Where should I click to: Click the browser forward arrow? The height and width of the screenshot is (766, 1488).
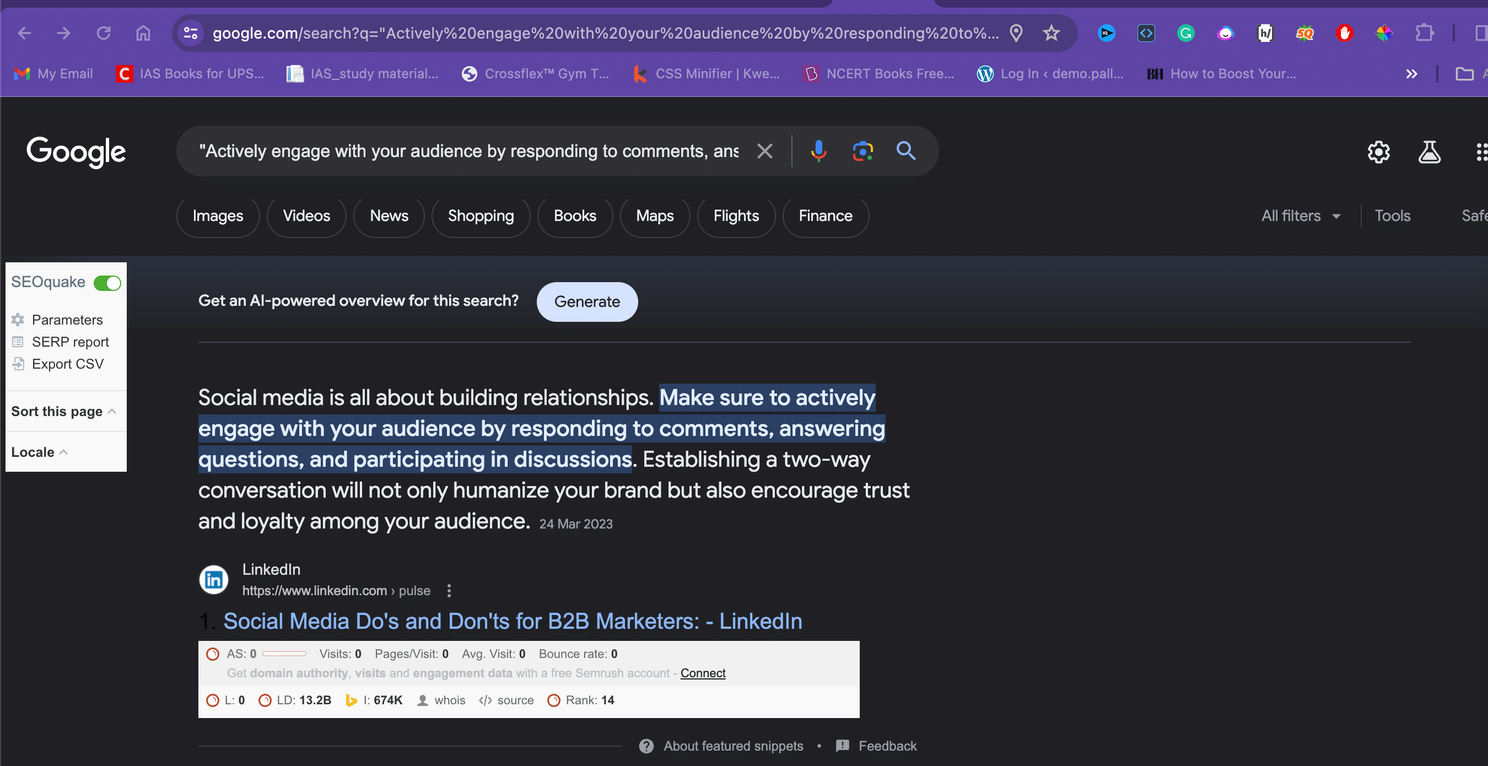(63, 33)
